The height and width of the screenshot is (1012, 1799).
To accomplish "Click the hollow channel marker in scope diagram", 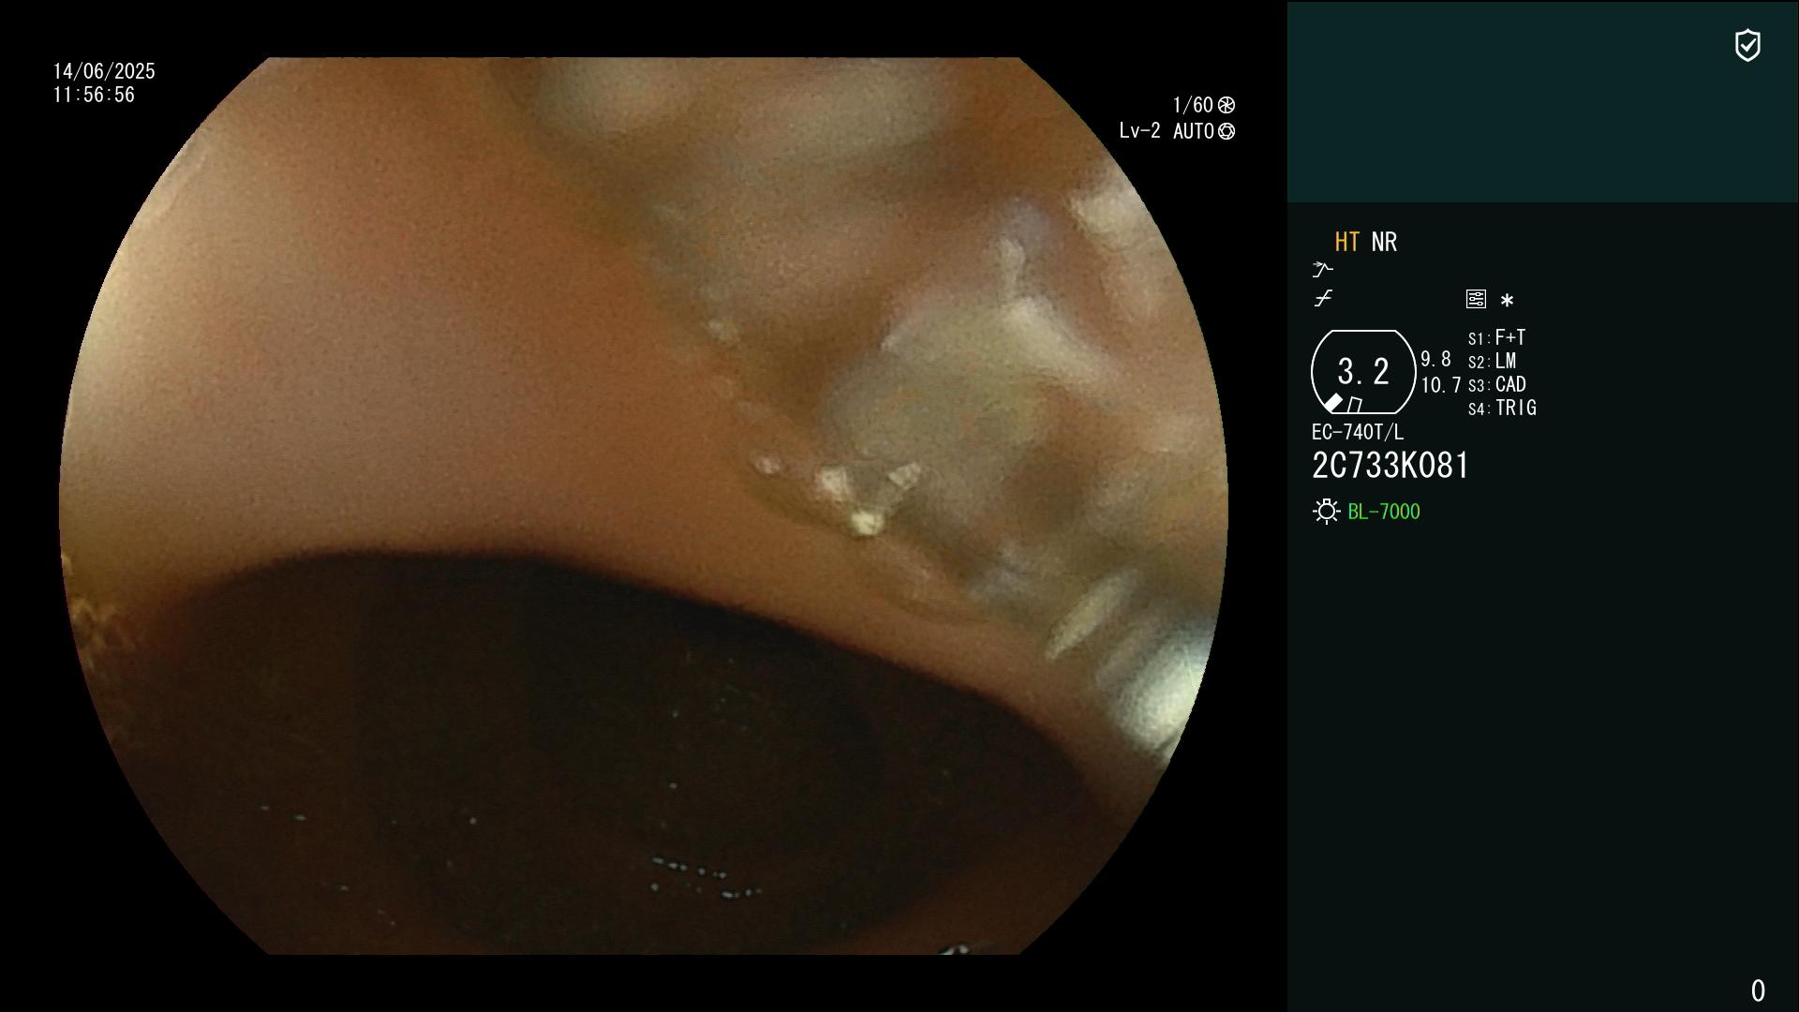I will 1355,405.
